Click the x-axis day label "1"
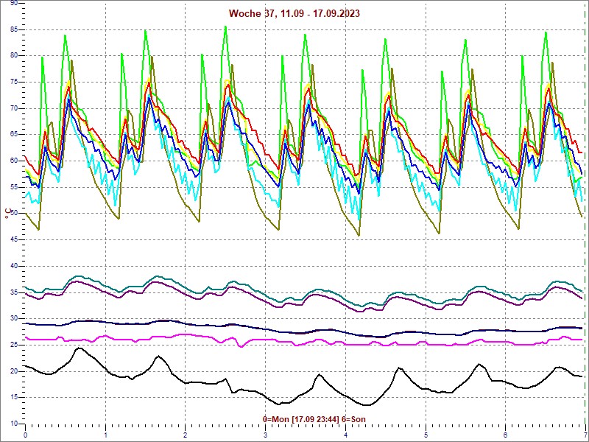This screenshot has height=442, width=589. tap(105, 435)
